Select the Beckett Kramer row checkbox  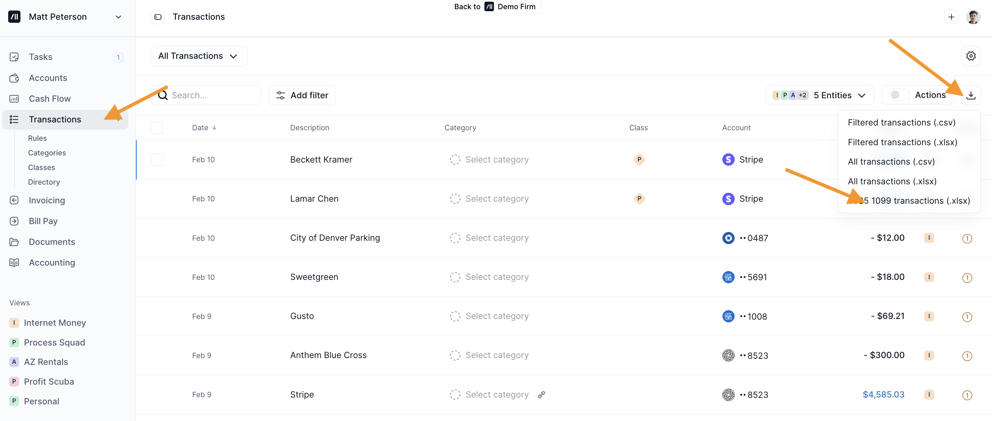pyautogui.click(x=158, y=160)
